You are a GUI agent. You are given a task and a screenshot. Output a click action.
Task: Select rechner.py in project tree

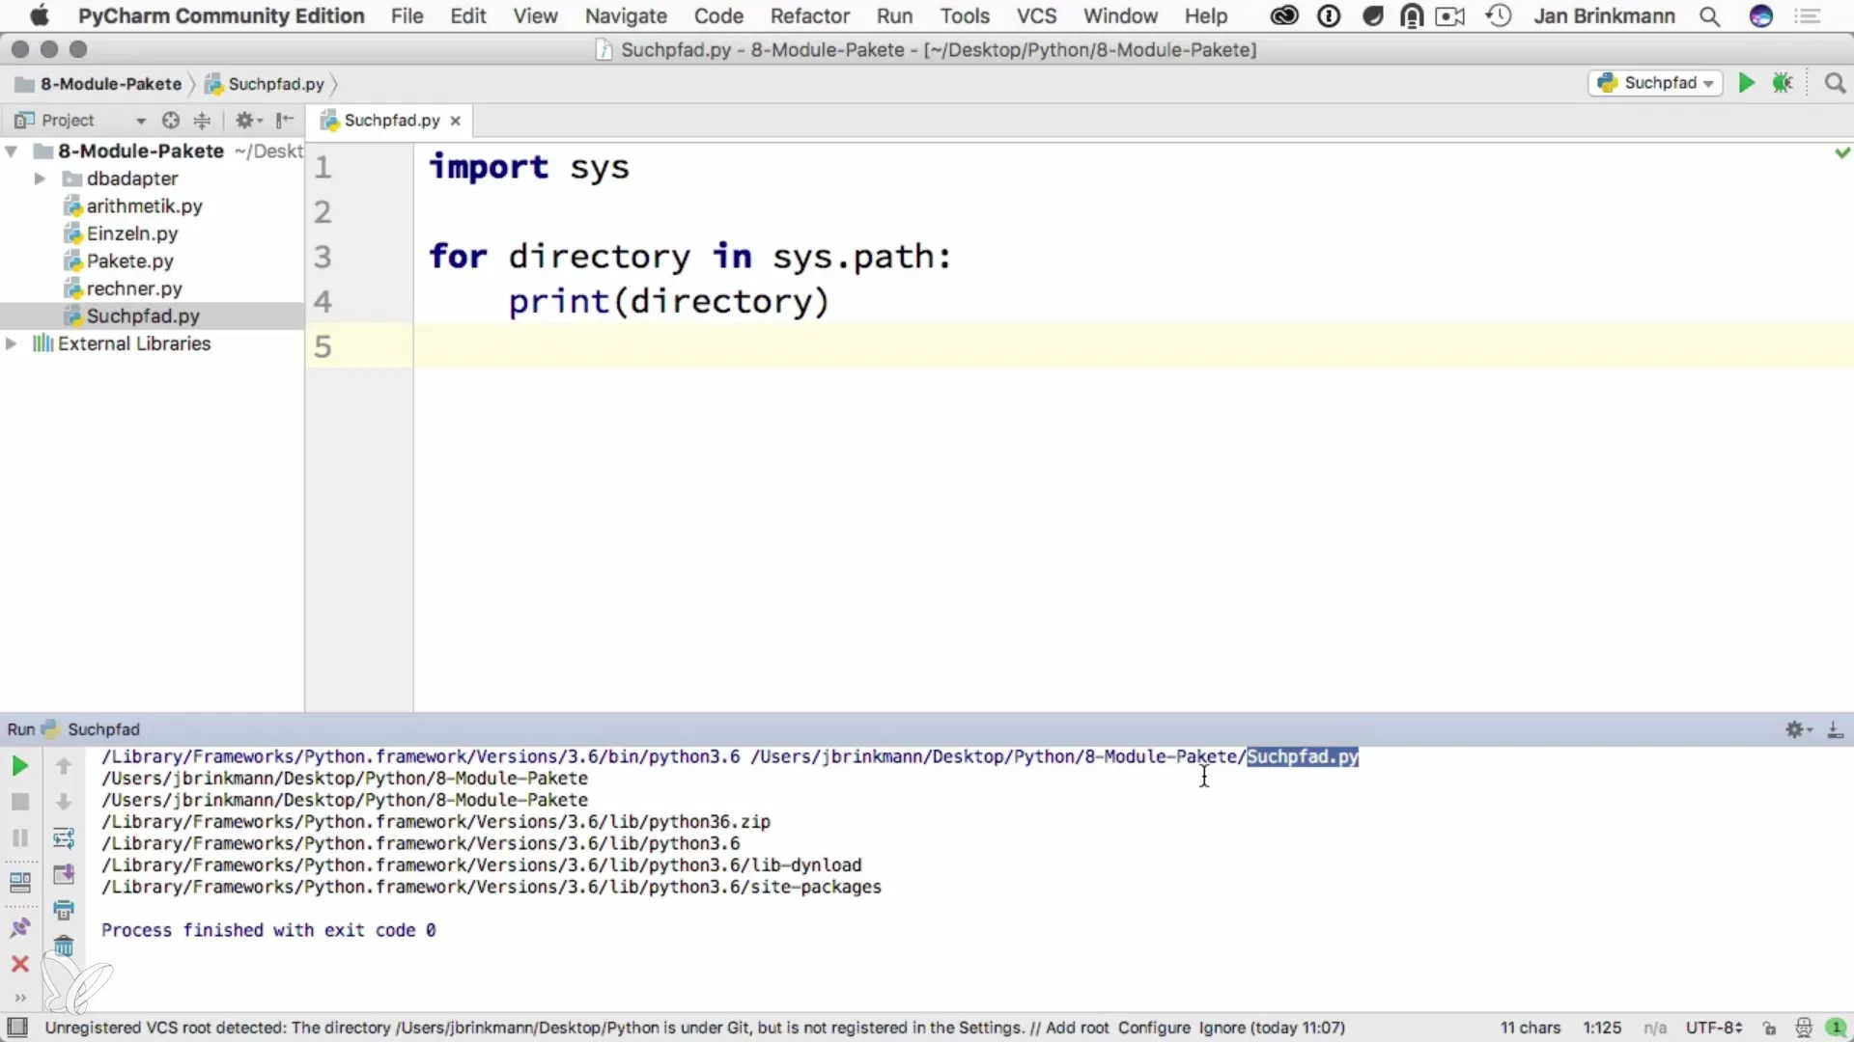134,288
